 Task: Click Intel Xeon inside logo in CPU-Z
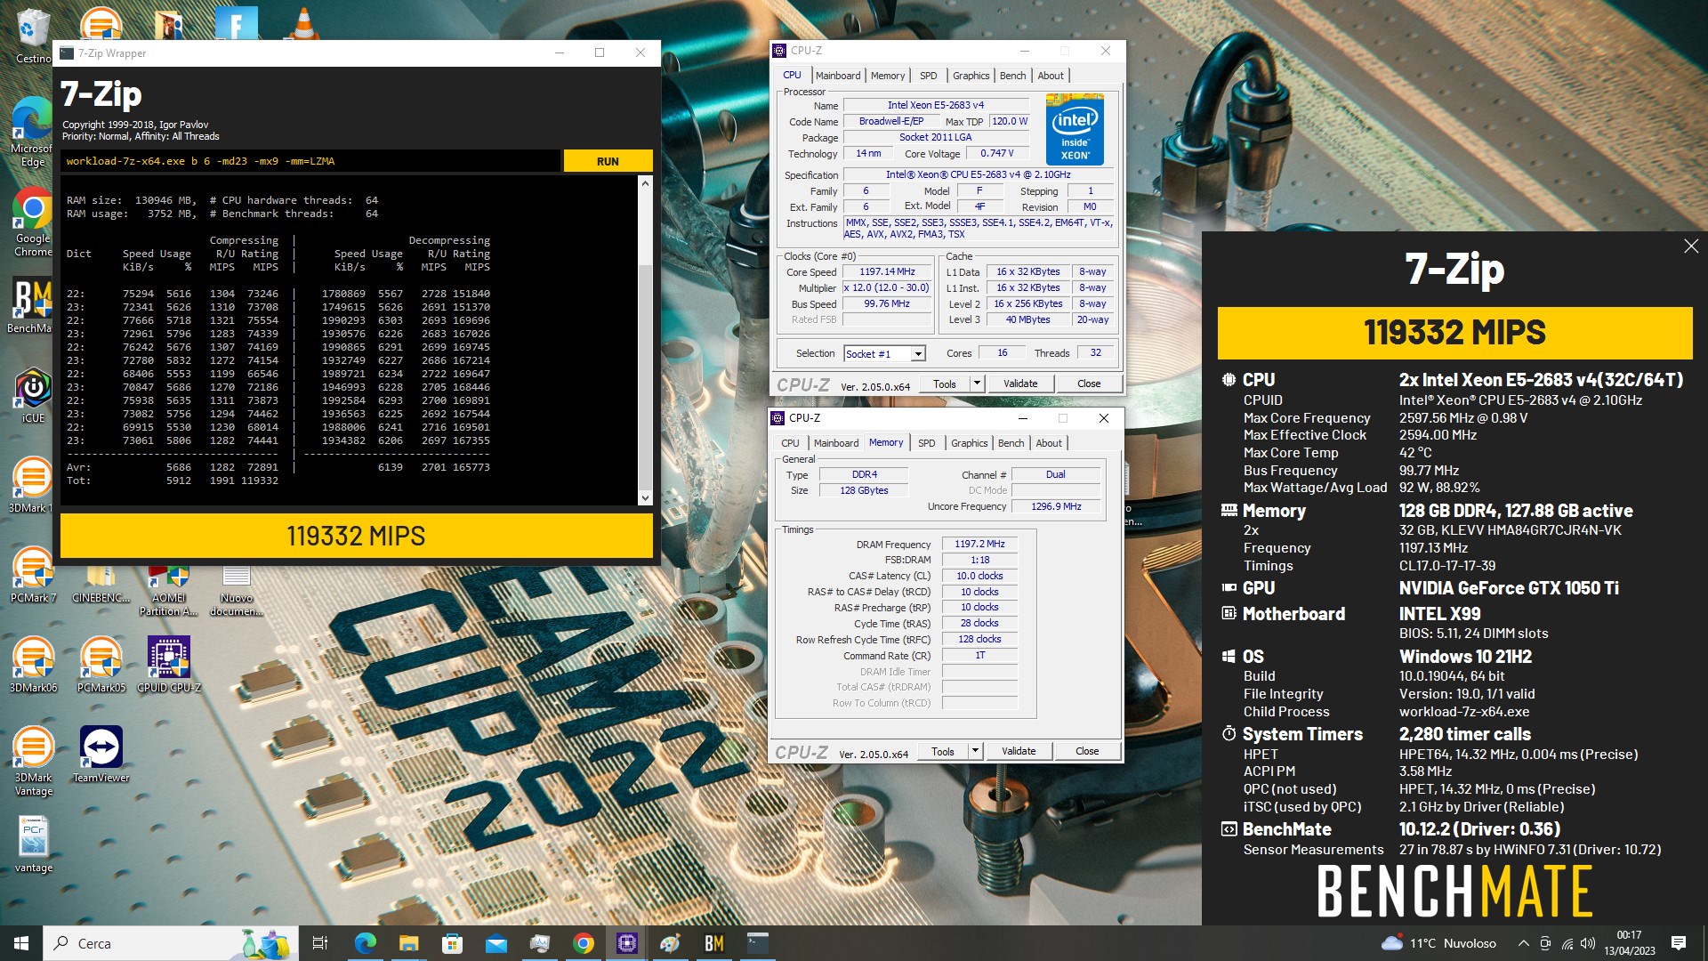1075,130
